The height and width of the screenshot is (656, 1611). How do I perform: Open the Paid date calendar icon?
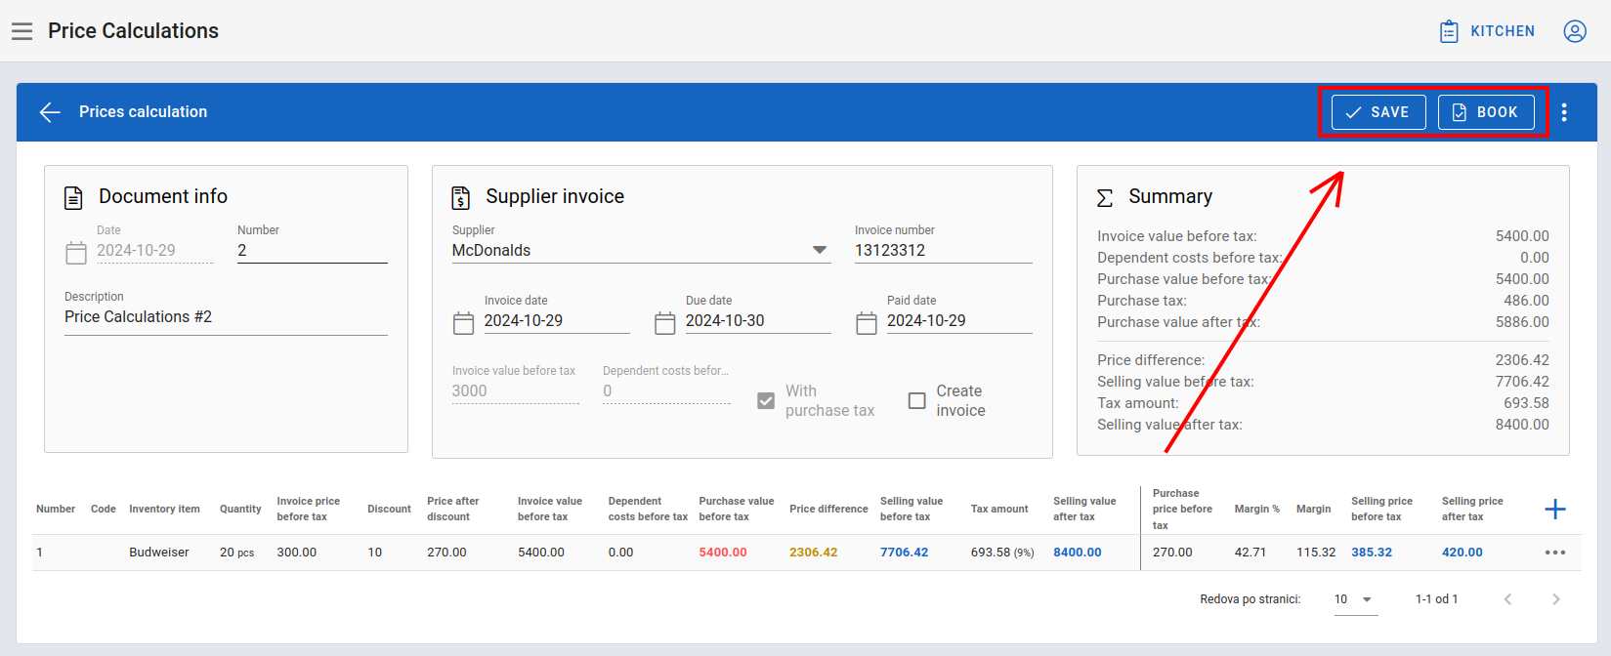(x=866, y=323)
